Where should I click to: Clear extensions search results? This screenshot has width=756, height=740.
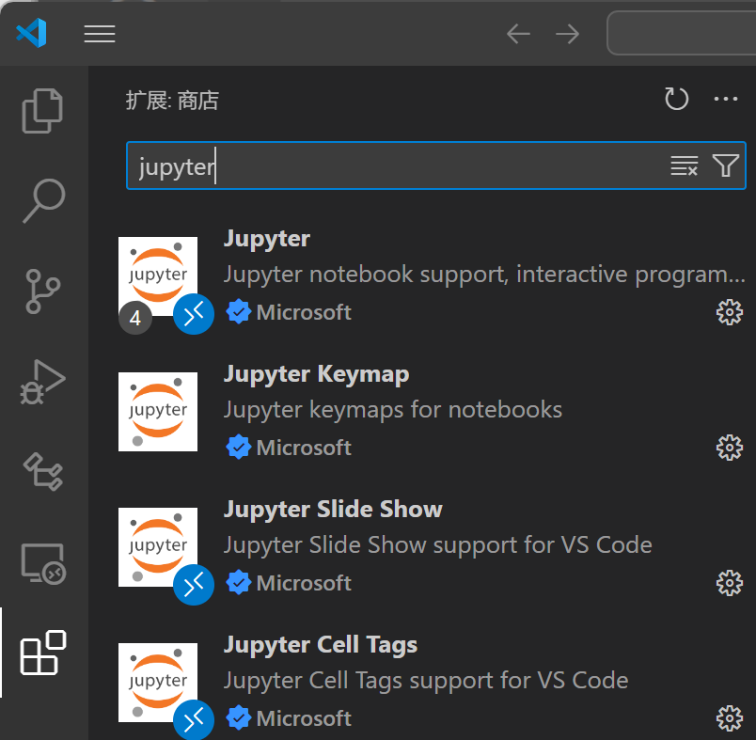click(684, 166)
